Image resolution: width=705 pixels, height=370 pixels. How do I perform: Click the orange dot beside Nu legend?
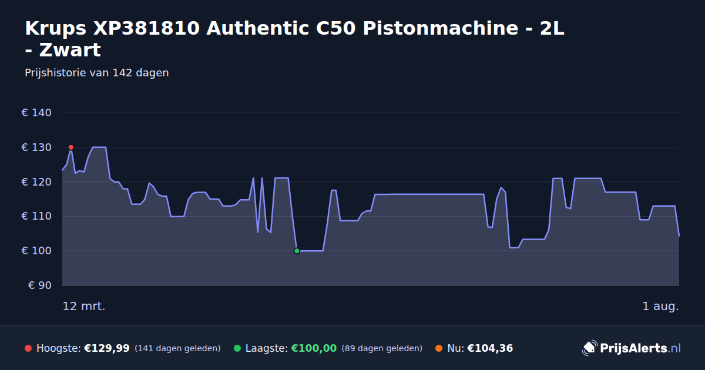pyautogui.click(x=439, y=348)
